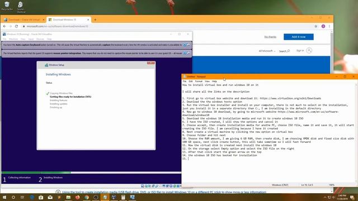Click VirtualBox hard disk status icon
Screen dimensions: 358x201
tap(143, 186)
